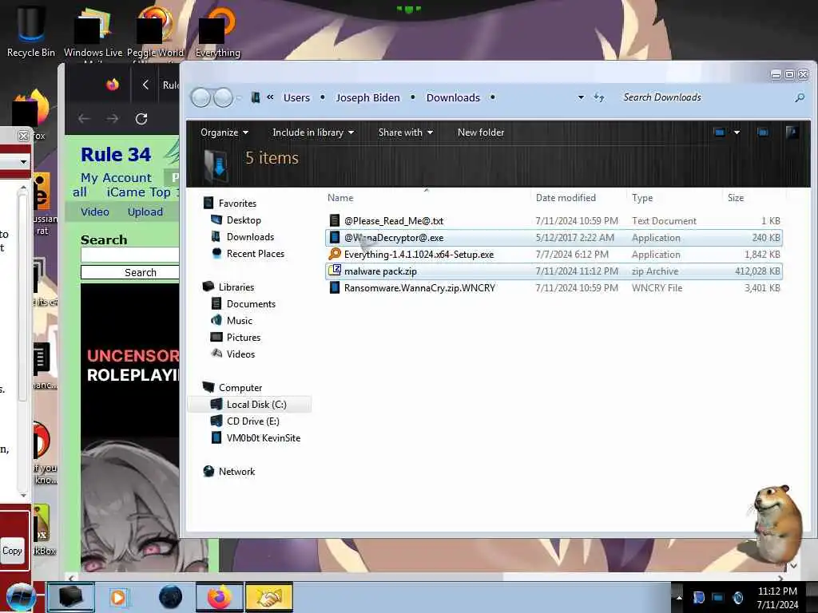
Task: Click Firefox reload button in browser
Action: coord(141,119)
